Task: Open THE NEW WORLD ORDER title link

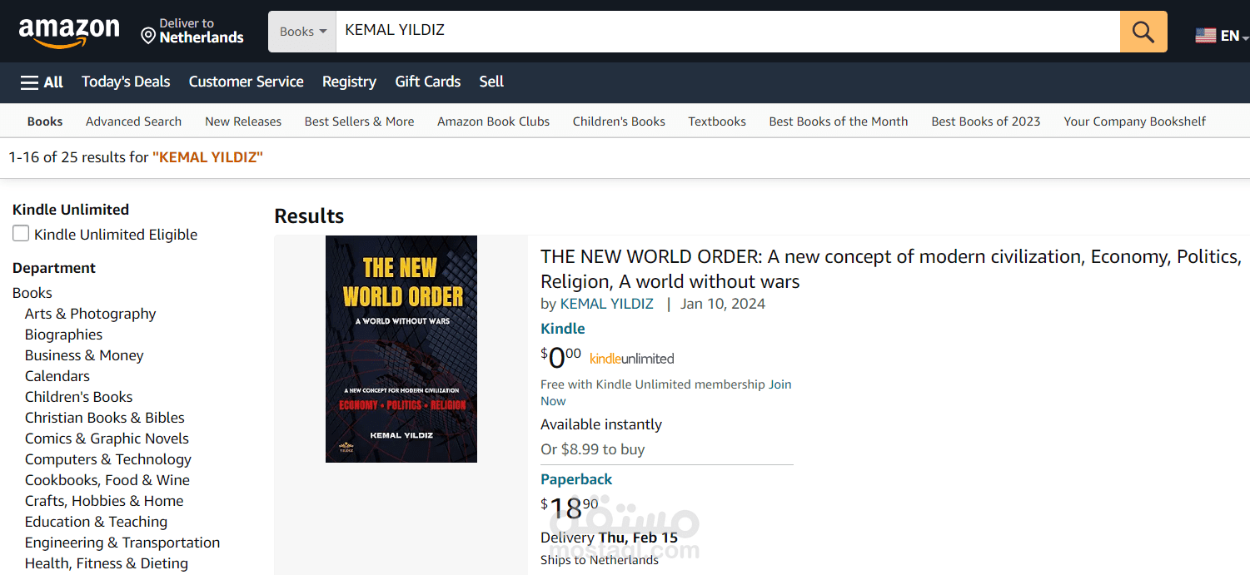Action: click(891, 269)
